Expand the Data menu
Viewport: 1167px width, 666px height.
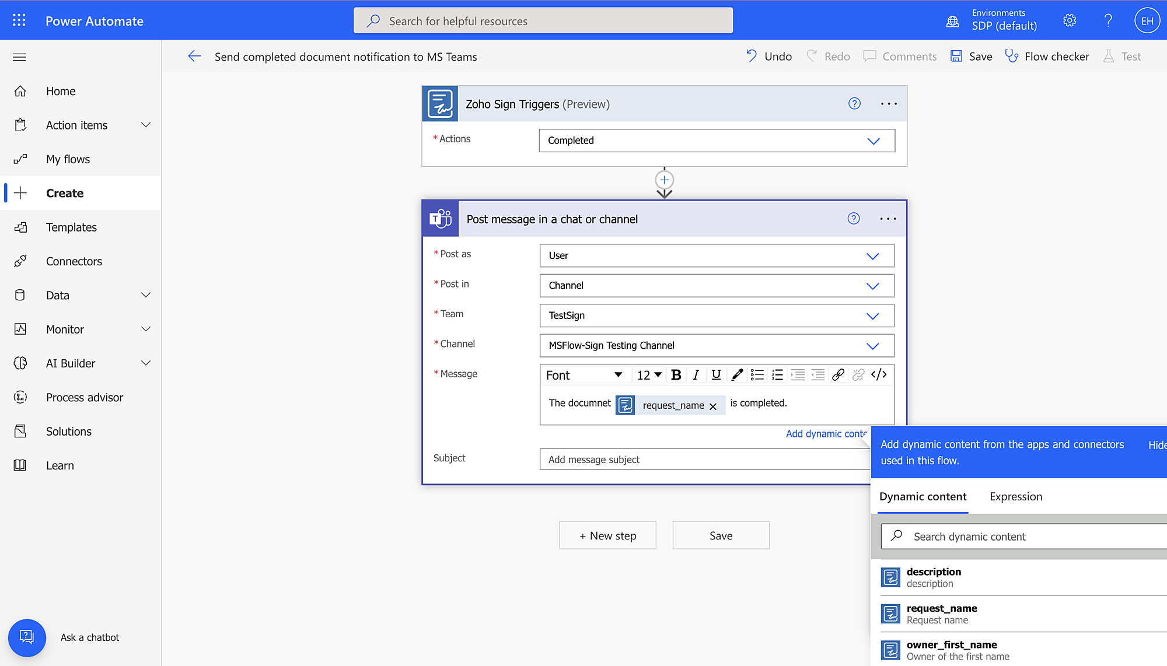click(146, 295)
